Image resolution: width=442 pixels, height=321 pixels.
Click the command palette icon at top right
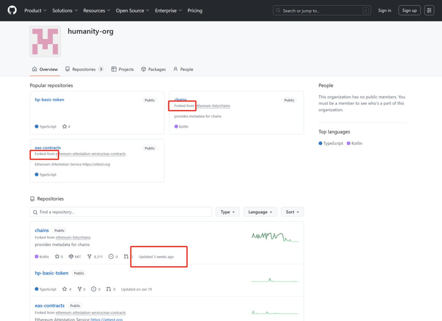pos(429,10)
